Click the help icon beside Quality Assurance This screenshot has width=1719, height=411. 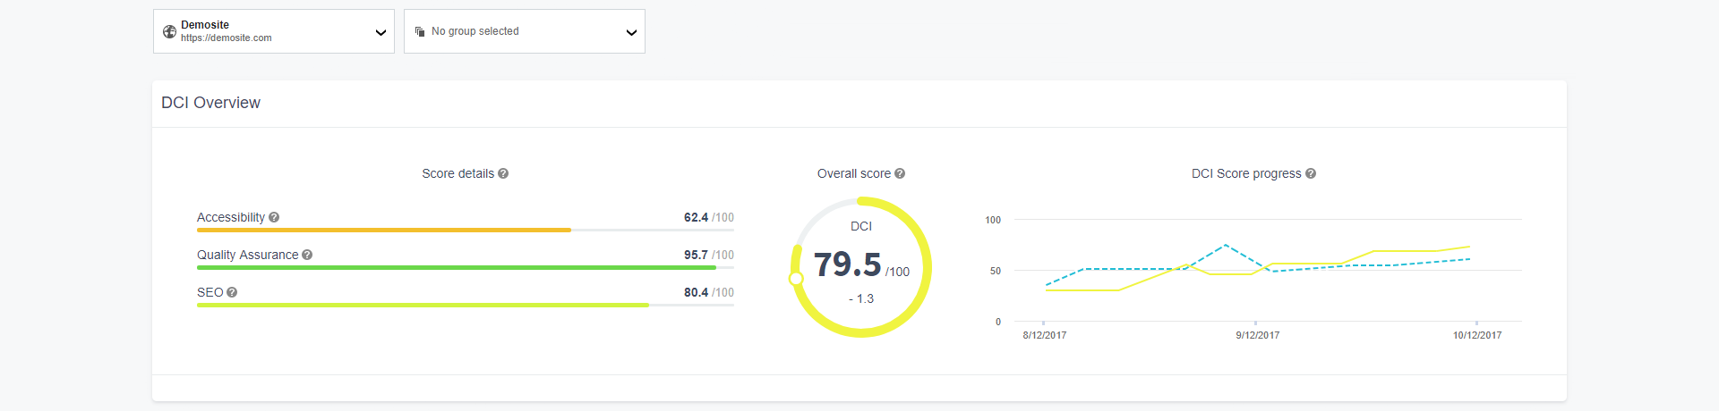click(x=307, y=255)
